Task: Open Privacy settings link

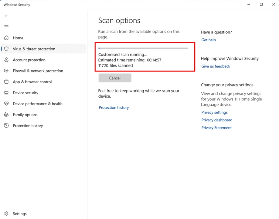Action: click(214, 113)
